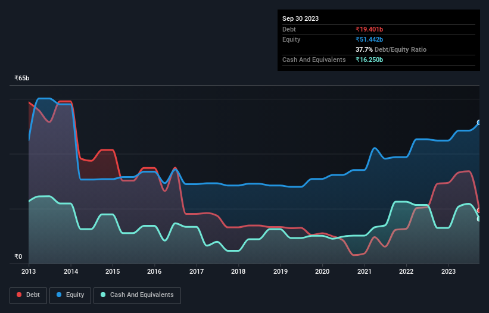Image resolution: width=489 pixels, height=313 pixels.
Task: Click the 2021 x-axis label
Action: (365, 271)
